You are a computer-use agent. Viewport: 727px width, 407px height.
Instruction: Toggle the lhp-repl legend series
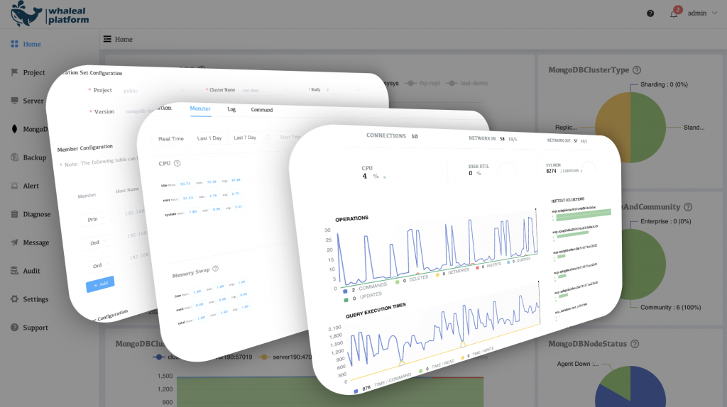[425, 84]
